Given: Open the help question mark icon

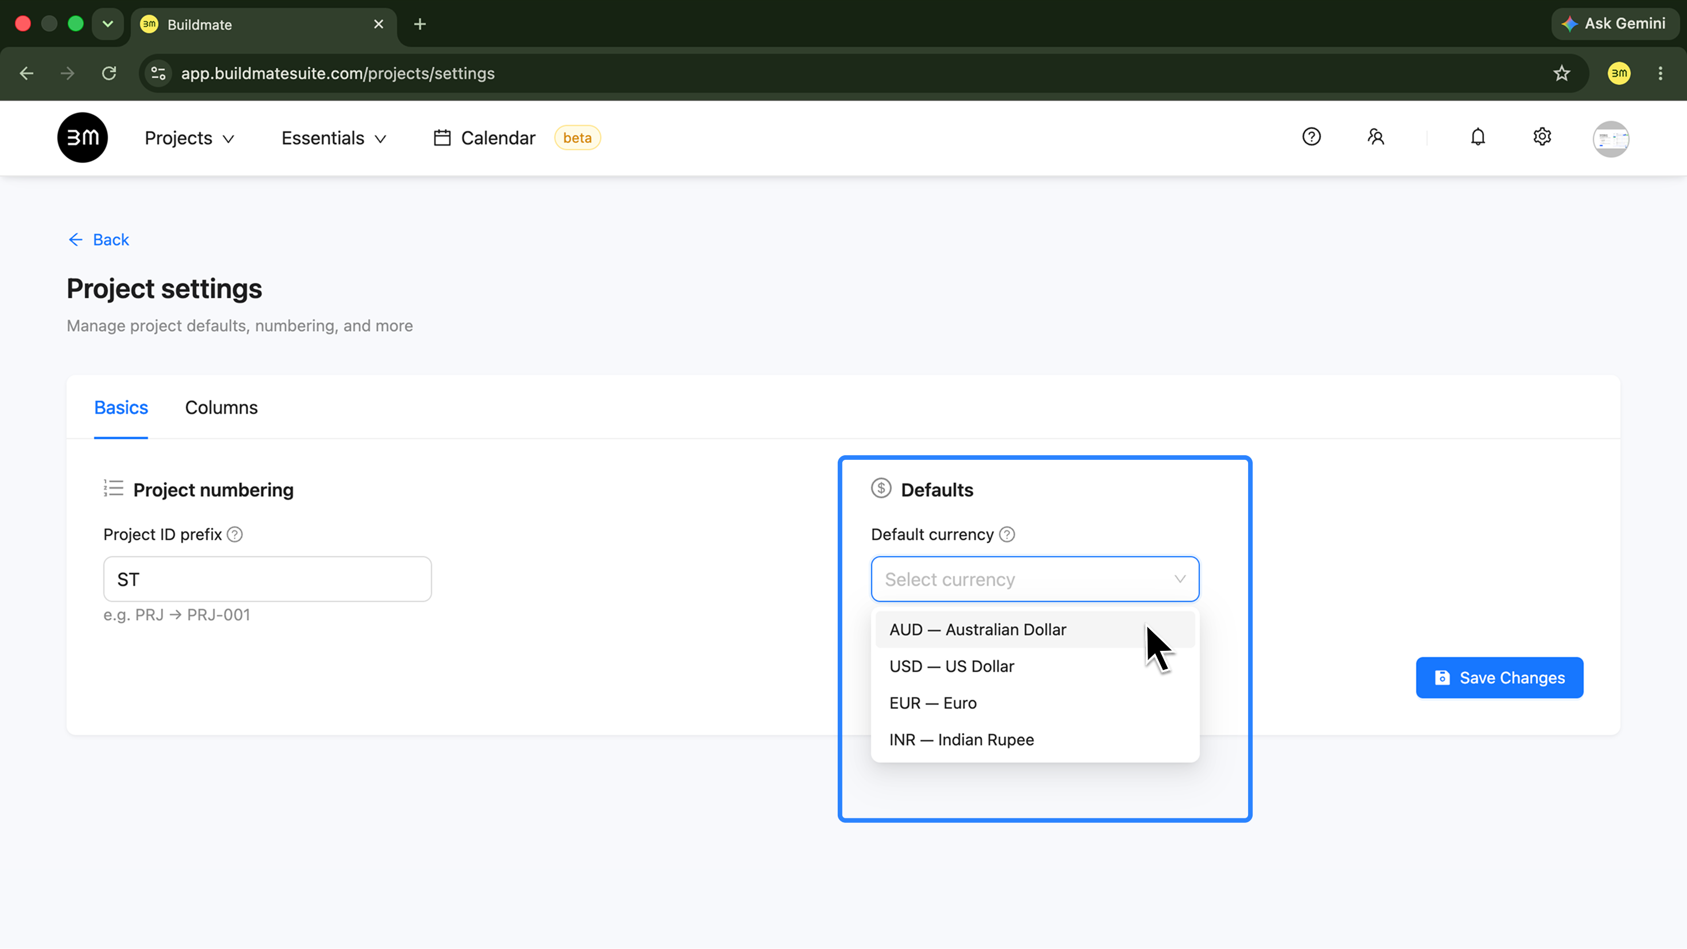Looking at the screenshot, I should click(1311, 137).
